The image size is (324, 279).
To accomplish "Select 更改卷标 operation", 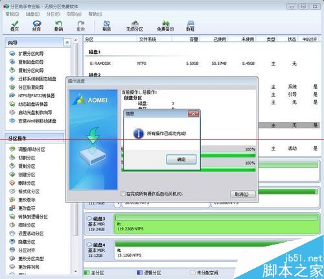I will (23, 200).
